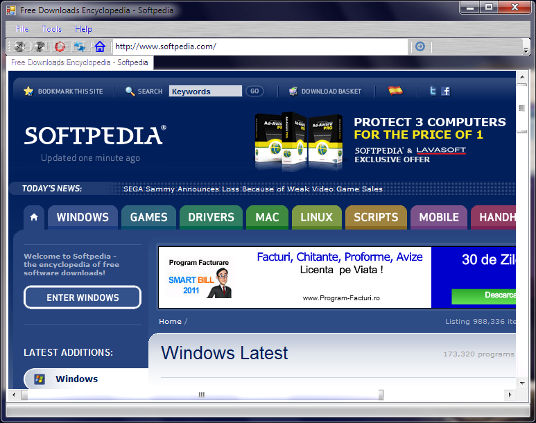This screenshot has height=423, width=536.
Task: Select Windows under Latest Additions
Action: pos(76,379)
